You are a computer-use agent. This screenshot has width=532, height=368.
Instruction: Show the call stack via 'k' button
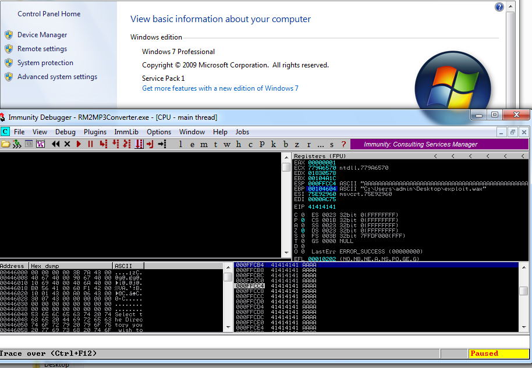[274, 144]
